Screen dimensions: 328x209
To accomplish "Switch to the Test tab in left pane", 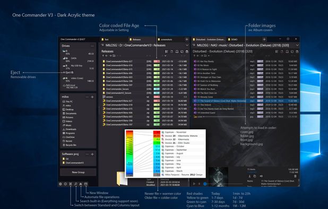I will (114, 39).
